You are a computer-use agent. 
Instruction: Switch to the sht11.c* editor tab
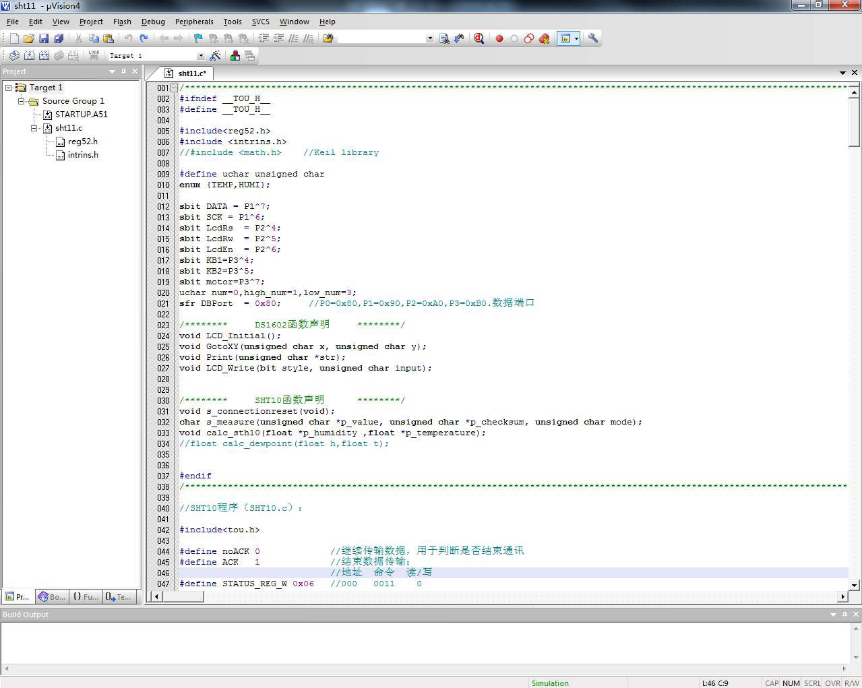tap(192, 73)
